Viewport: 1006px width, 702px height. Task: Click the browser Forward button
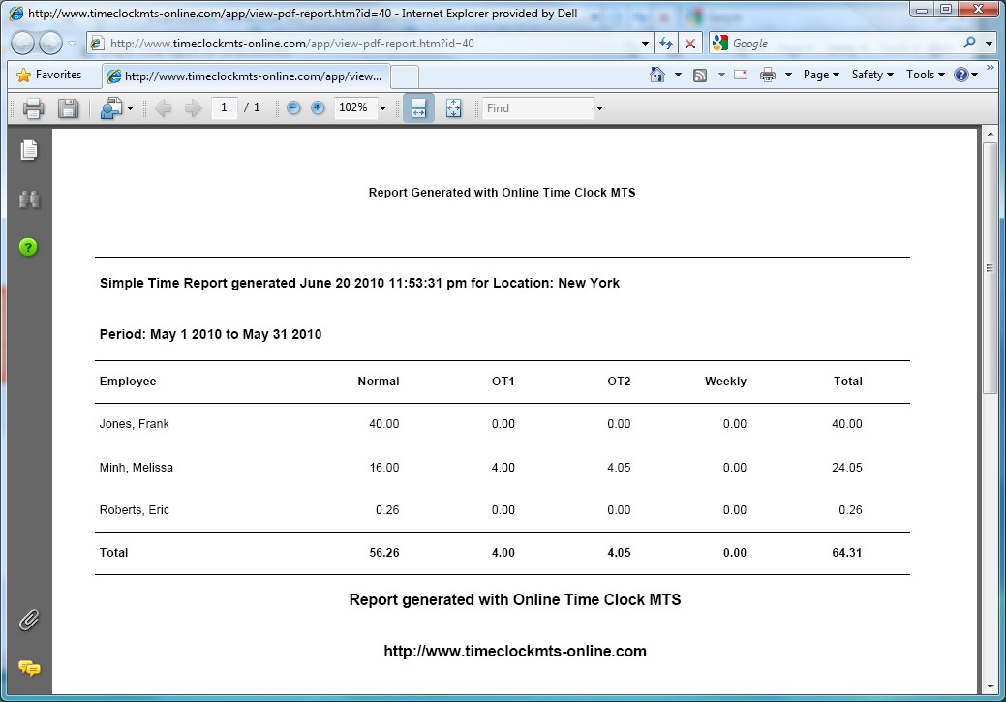[50, 44]
